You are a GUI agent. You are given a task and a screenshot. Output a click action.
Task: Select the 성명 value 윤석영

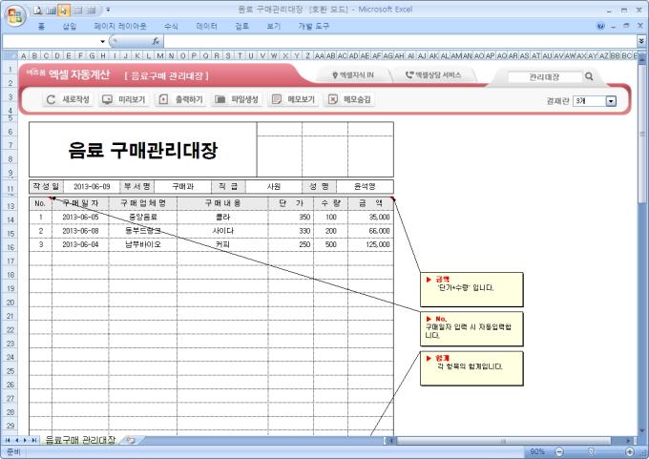pyautogui.click(x=365, y=187)
